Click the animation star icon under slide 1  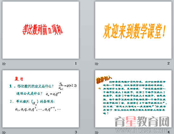tap(4, 64)
